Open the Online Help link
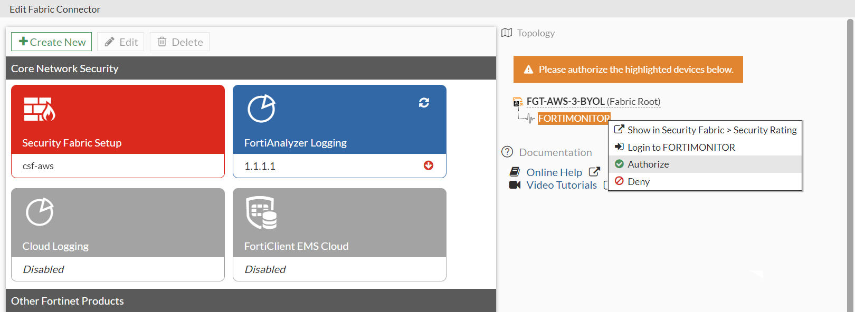 [554, 172]
